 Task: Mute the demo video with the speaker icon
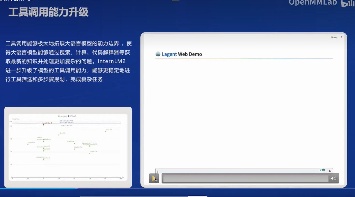click(x=333, y=178)
